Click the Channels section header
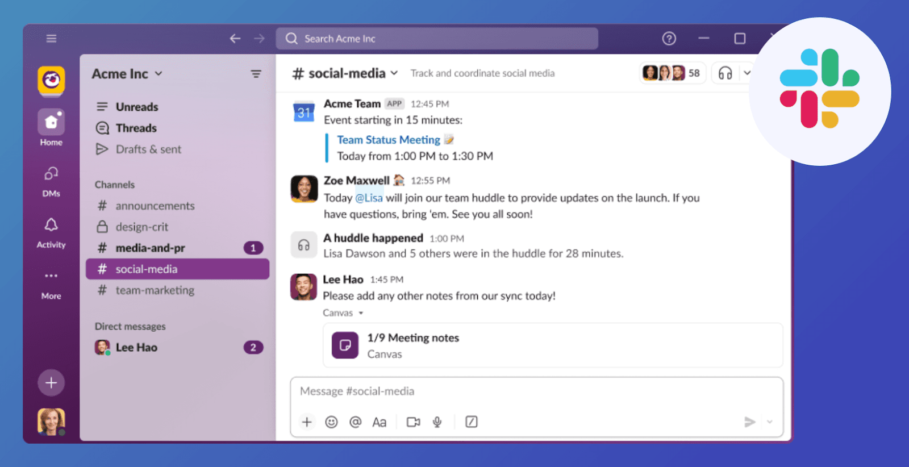Image resolution: width=909 pixels, height=467 pixels. click(x=115, y=185)
